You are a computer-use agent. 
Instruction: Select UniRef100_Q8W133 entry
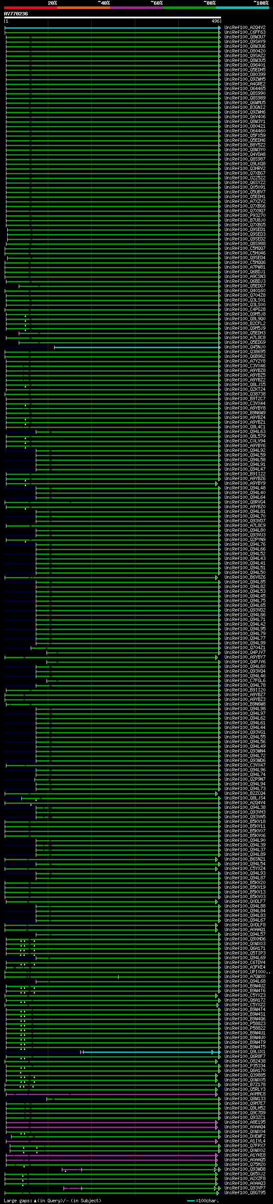[x=245, y=1099]
